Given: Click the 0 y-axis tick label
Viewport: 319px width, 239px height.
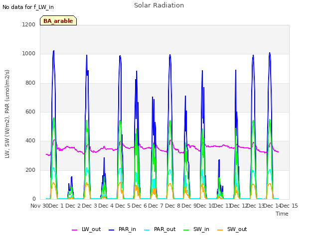Looking at the screenshot, I should [34, 199].
